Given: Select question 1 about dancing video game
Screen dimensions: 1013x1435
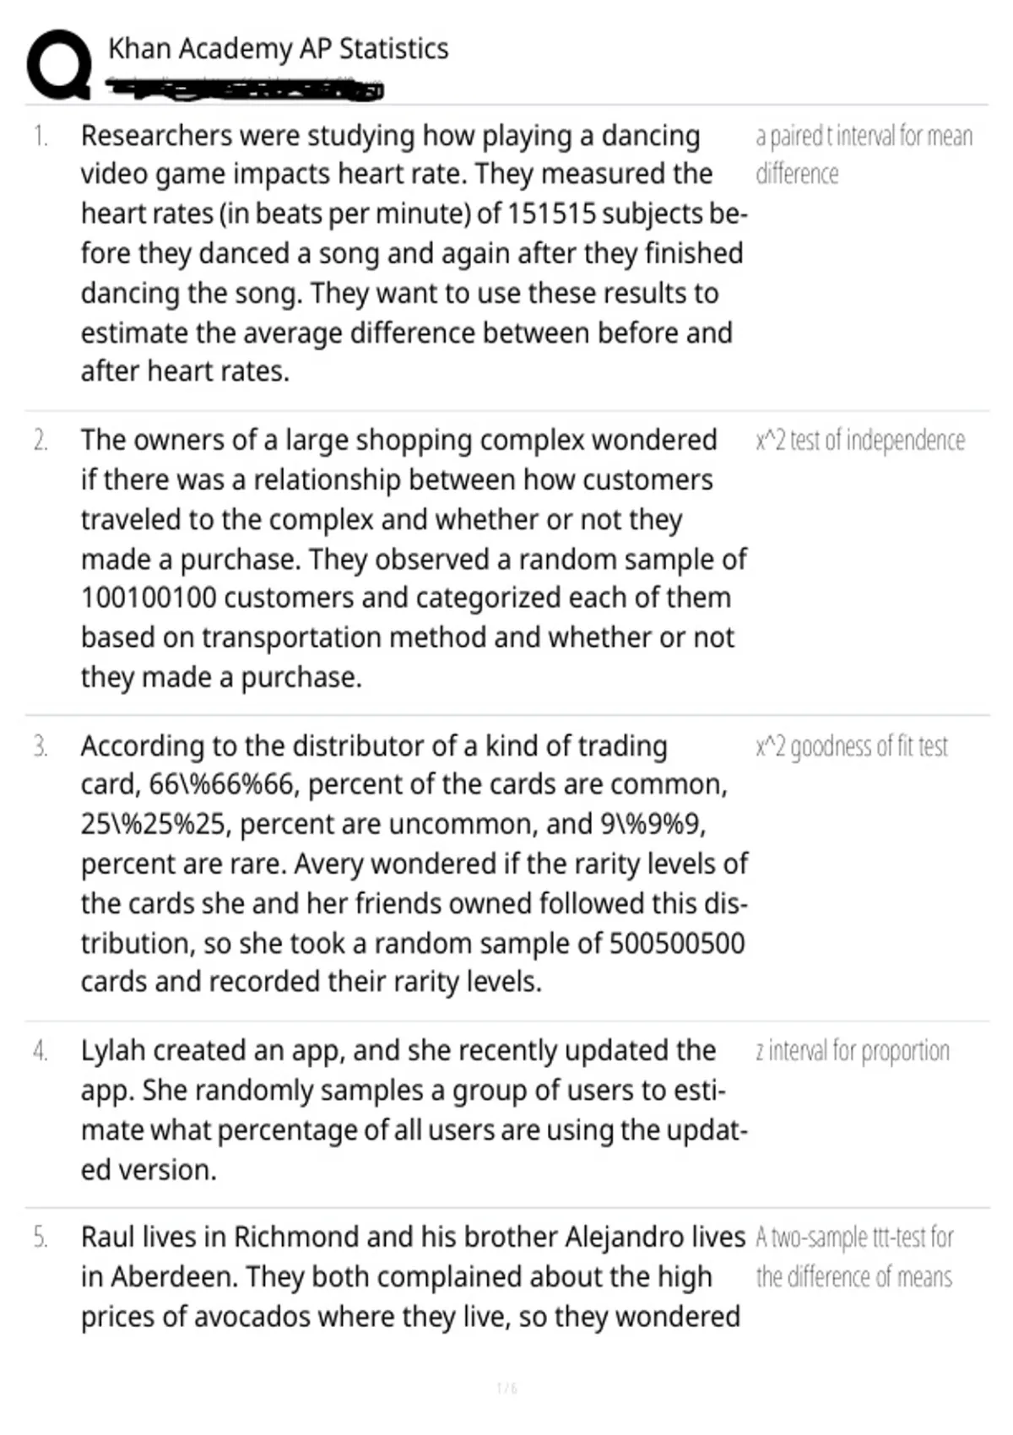Looking at the screenshot, I should (414, 253).
